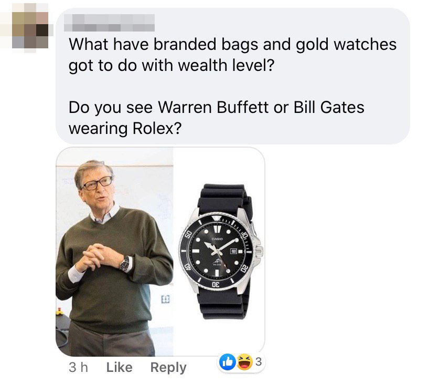Click the small grid symbol beside sweater sleeve
Image resolution: width=429 pixels, height=384 pixels.
(x=166, y=299)
